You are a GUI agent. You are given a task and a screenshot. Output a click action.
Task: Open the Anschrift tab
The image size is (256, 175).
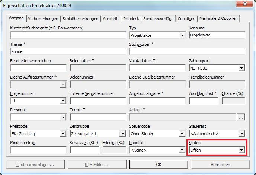[x=111, y=19]
